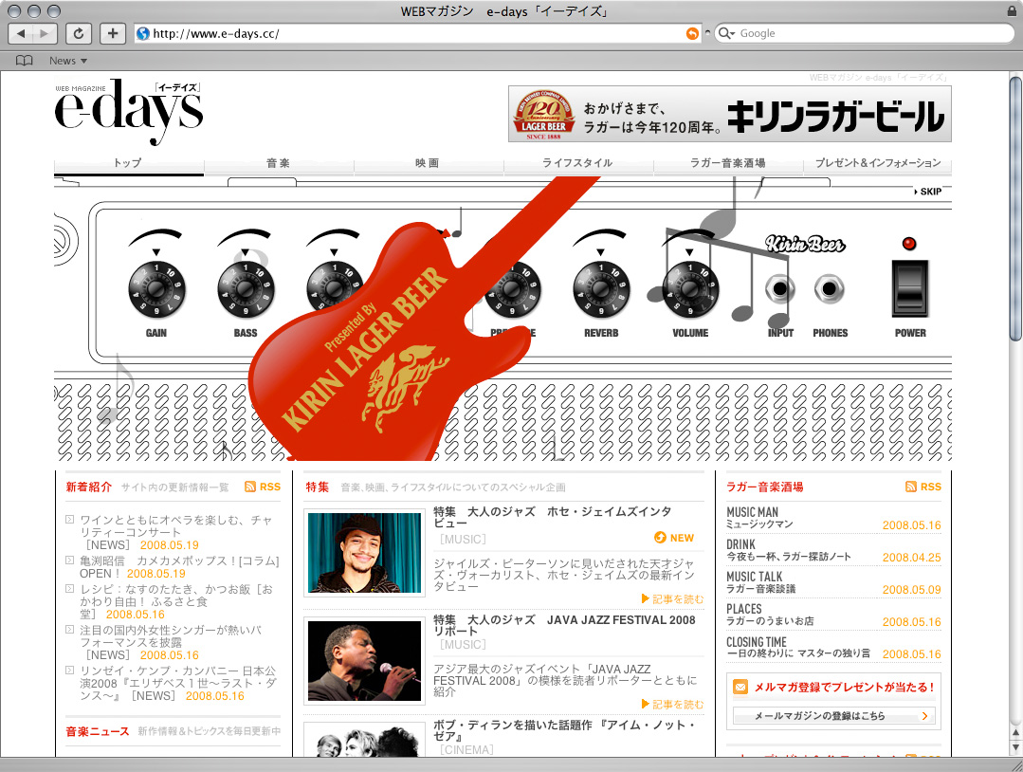This screenshot has width=1023, height=772.
Task: Click the Safari reload page button
Action: 79,33
